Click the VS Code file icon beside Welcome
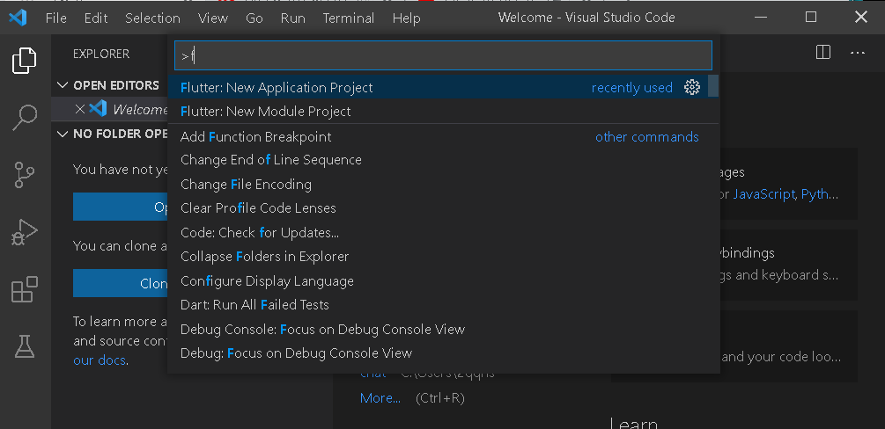The width and height of the screenshot is (885, 429). click(x=99, y=108)
